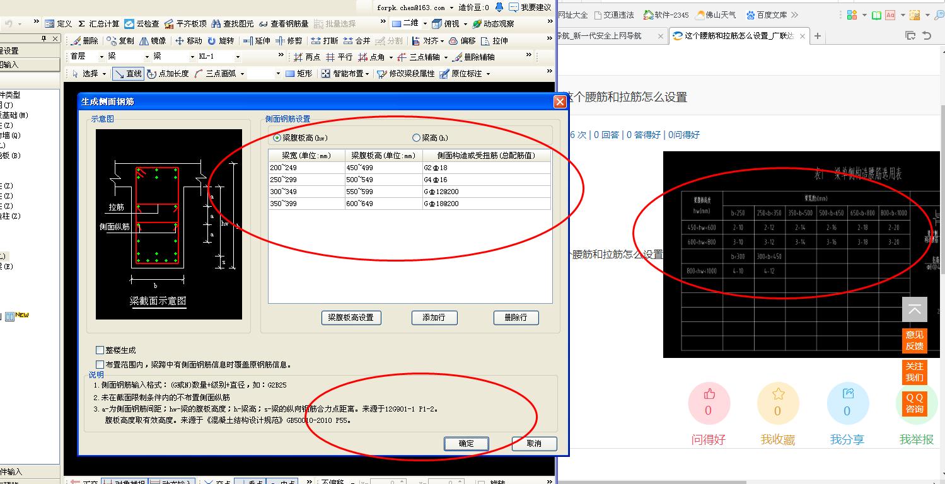Open 查找图元 find element tool
Viewport: 945px width, 484px height.
[x=233, y=24]
